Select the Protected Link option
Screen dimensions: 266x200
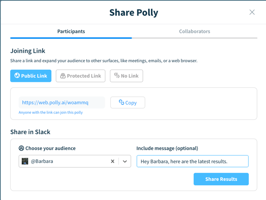[80, 76]
